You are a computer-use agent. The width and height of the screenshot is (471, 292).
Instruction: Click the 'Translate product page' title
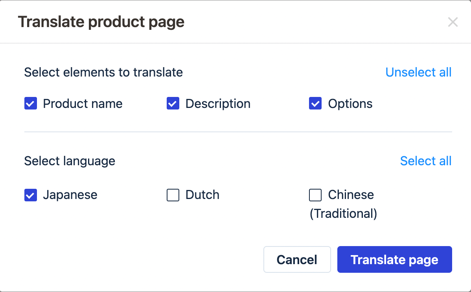click(101, 22)
